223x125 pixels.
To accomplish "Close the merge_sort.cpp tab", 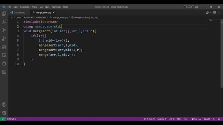I will point(54,12).
